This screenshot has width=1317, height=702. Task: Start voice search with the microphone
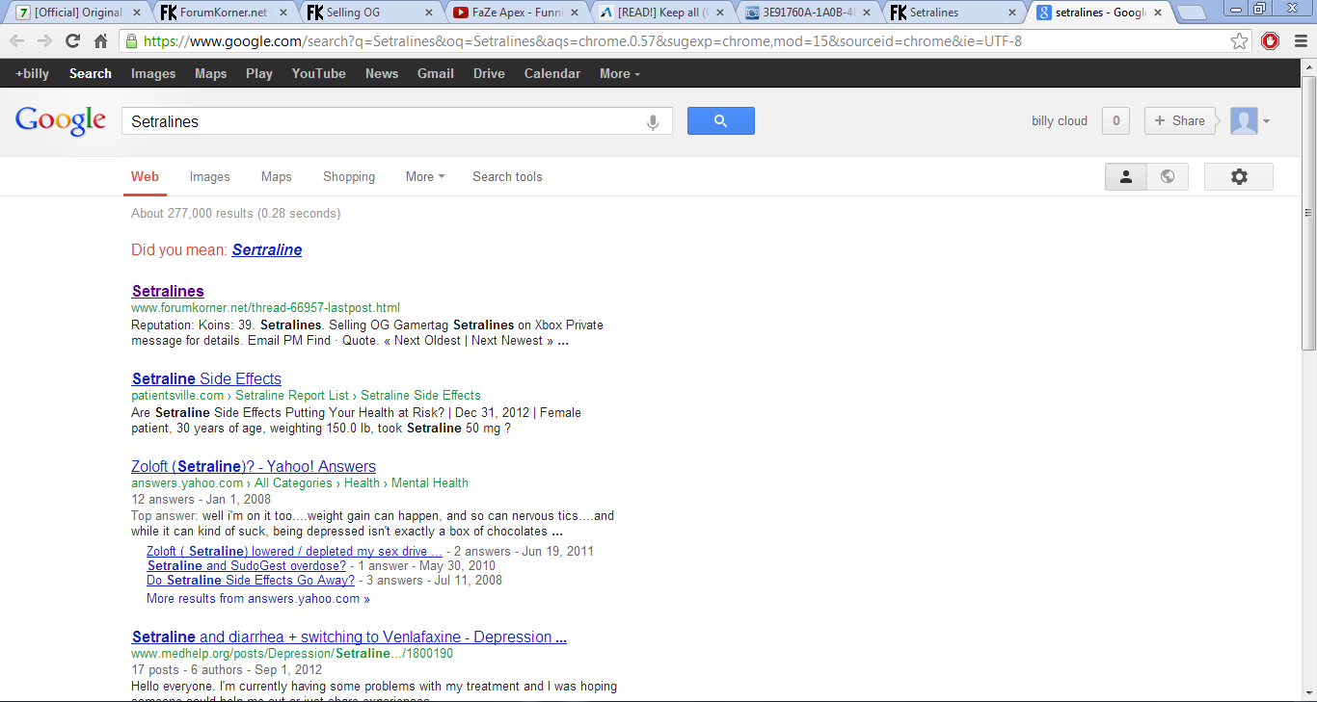pyautogui.click(x=653, y=121)
